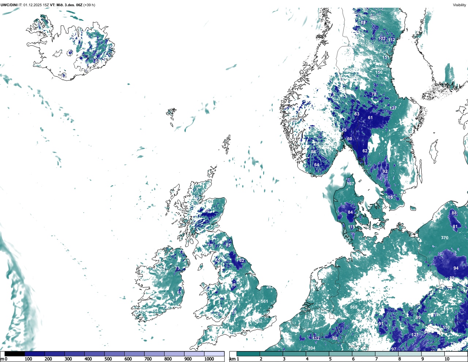Screen dimensions: 468x362
Task: Click the 'IT: 01.12.2025 15Z' initial time text
Action: (34, 5)
